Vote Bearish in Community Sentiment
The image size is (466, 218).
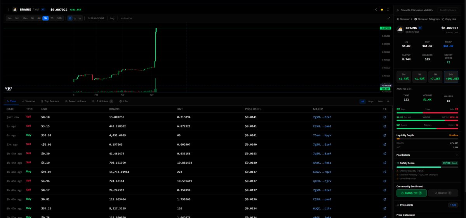coord(443,192)
